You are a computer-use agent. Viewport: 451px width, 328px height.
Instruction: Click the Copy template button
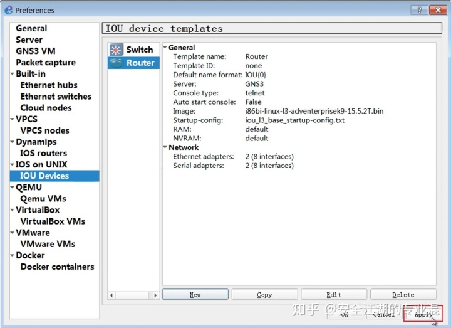(x=264, y=295)
